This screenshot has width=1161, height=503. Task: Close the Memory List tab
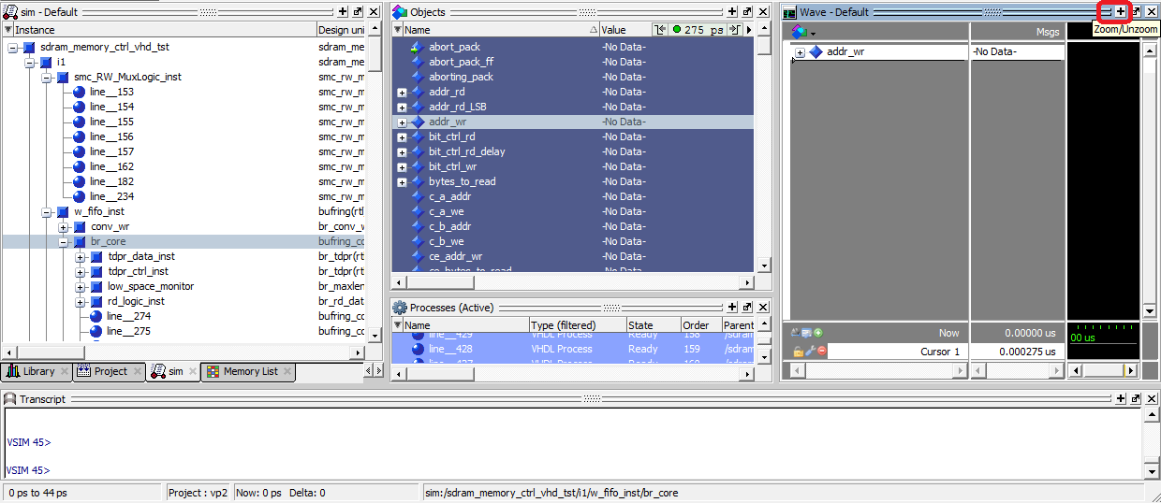[287, 372]
